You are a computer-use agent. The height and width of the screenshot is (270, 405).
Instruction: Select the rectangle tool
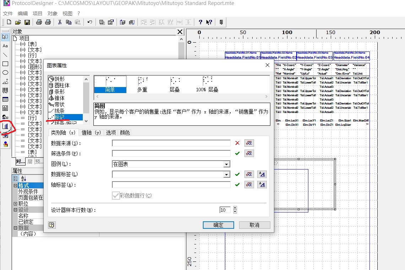5,64
